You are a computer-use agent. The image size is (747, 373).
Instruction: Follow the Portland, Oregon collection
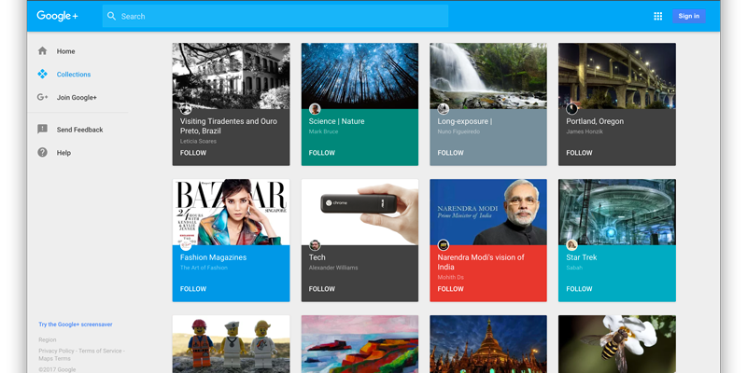tap(579, 153)
